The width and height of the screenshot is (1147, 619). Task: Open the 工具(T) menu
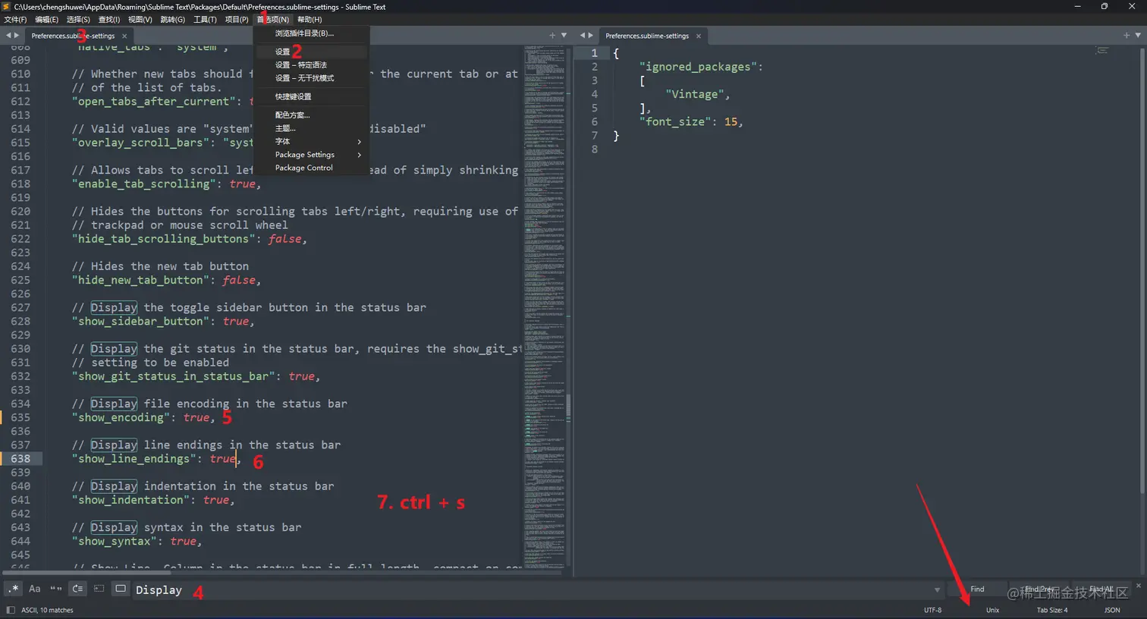pos(205,20)
